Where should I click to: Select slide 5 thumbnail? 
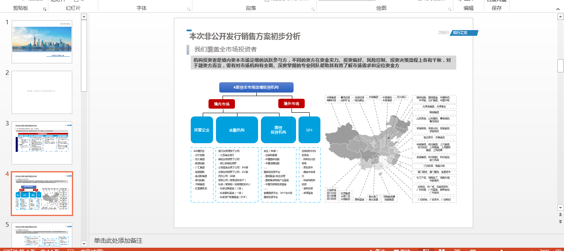(42, 235)
